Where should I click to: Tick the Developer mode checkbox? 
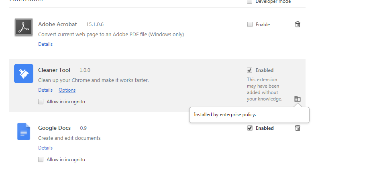coord(250,2)
